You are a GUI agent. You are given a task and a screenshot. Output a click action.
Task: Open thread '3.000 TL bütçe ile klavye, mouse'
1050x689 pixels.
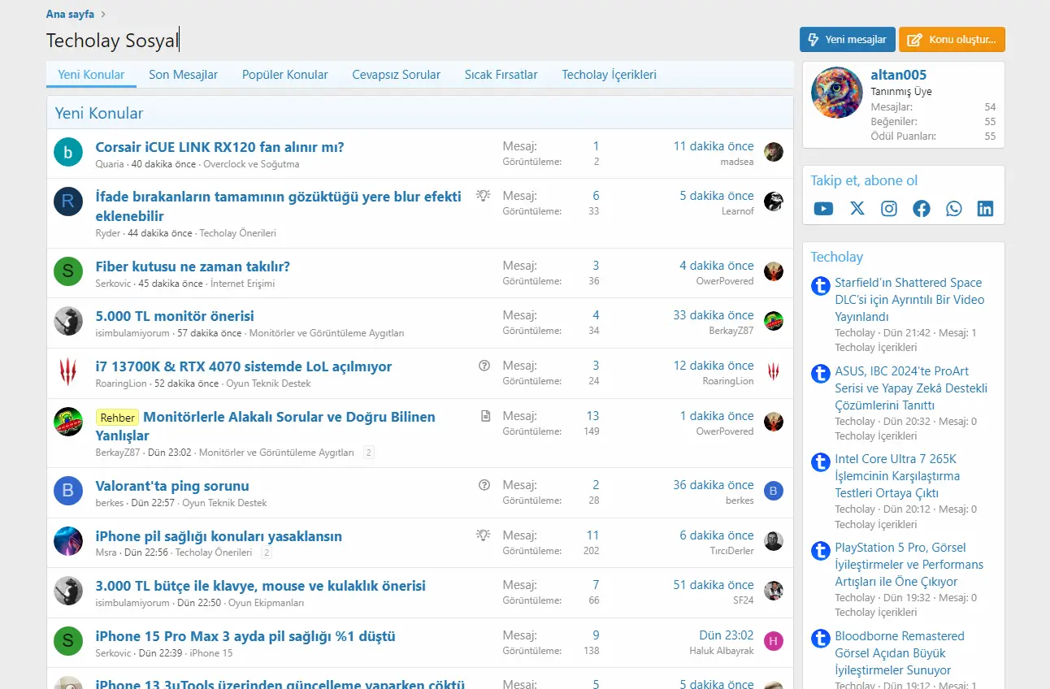coord(261,586)
